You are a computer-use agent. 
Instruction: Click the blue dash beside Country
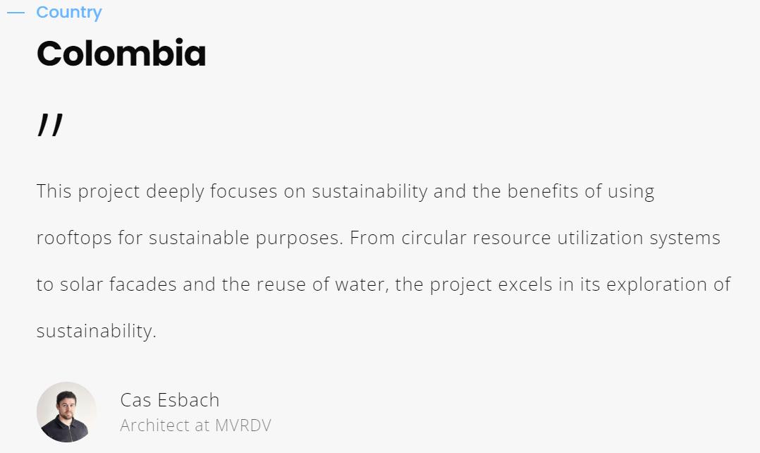click(x=16, y=13)
